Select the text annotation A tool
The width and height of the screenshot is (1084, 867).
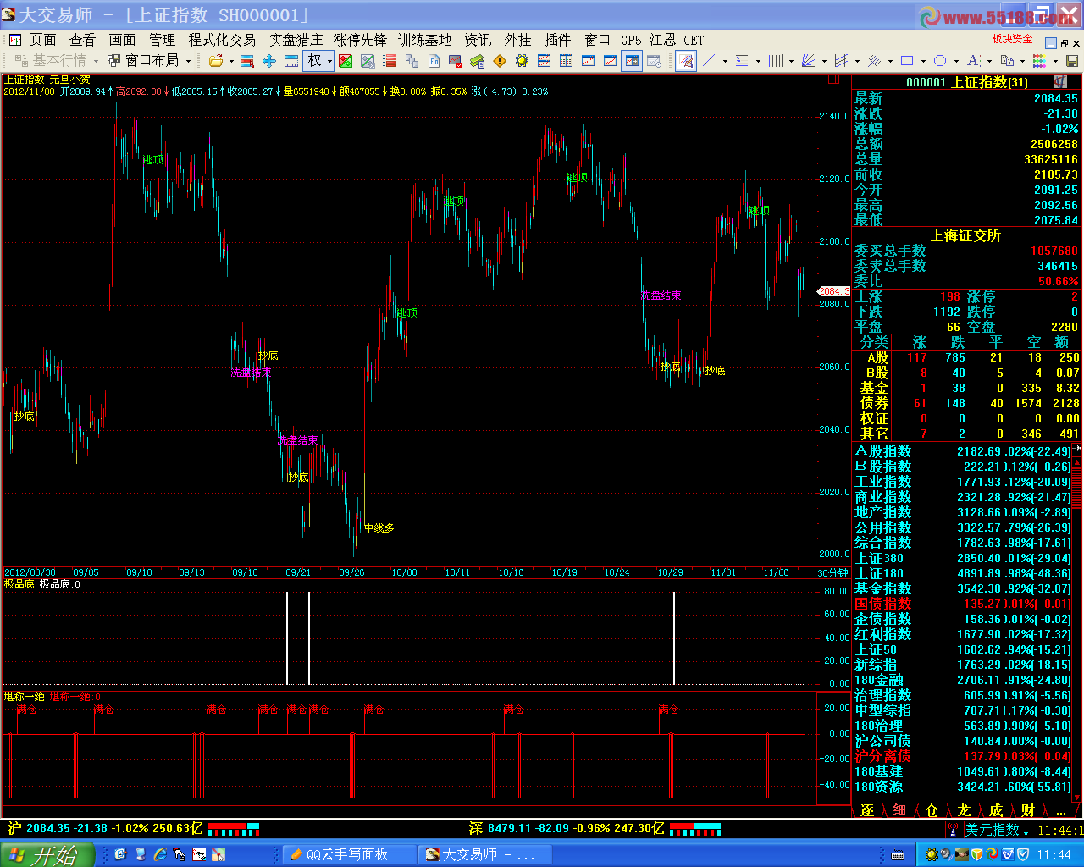point(973,61)
